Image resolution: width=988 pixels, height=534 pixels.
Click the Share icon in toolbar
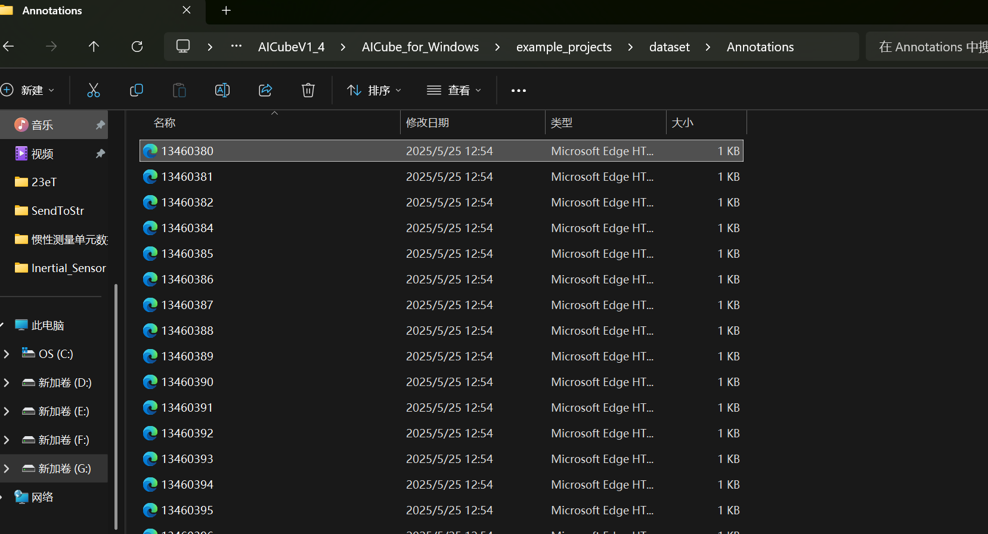click(x=265, y=90)
